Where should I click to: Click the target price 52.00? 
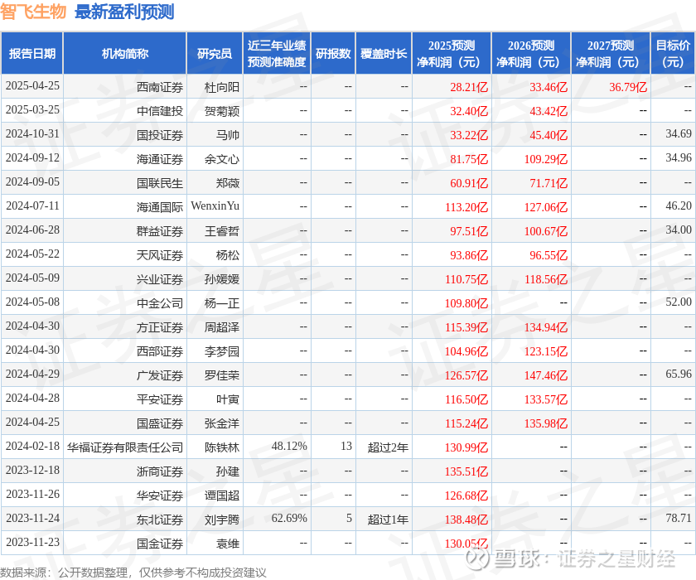point(679,302)
